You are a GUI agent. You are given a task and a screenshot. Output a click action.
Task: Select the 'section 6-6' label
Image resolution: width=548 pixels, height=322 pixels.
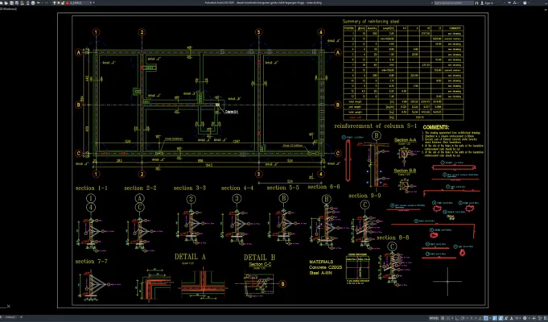point(323,187)
